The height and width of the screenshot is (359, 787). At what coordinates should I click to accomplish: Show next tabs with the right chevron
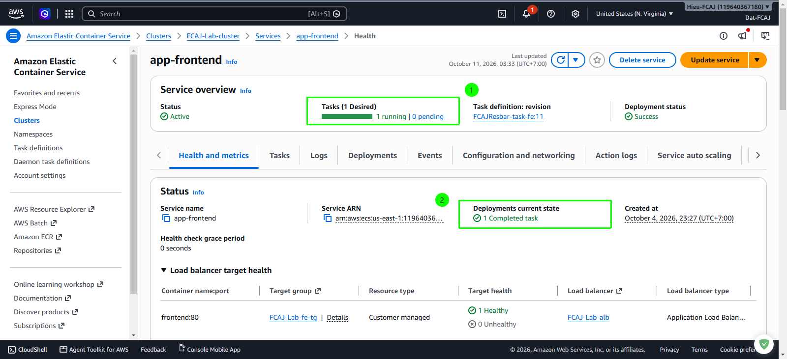pos(758,155)
